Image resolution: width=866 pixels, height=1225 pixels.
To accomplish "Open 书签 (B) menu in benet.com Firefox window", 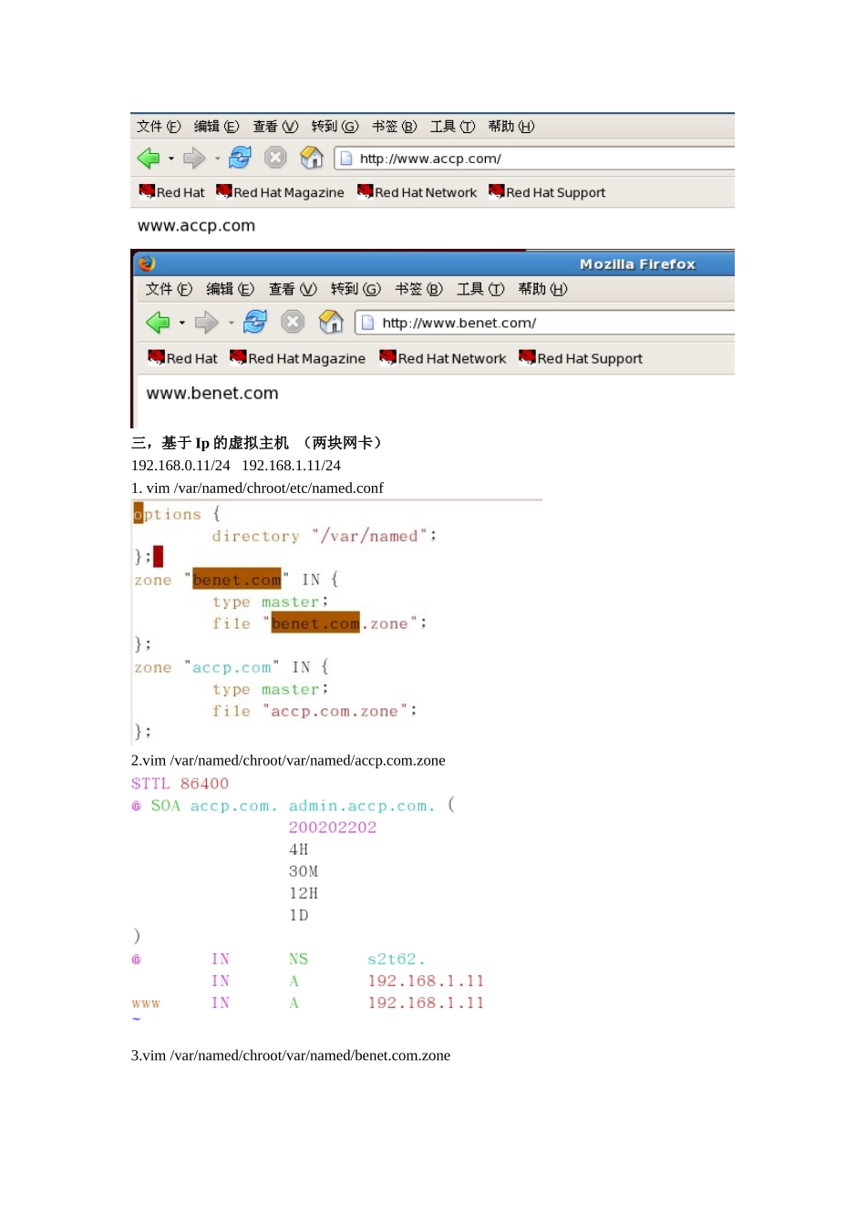I will 418,289.
